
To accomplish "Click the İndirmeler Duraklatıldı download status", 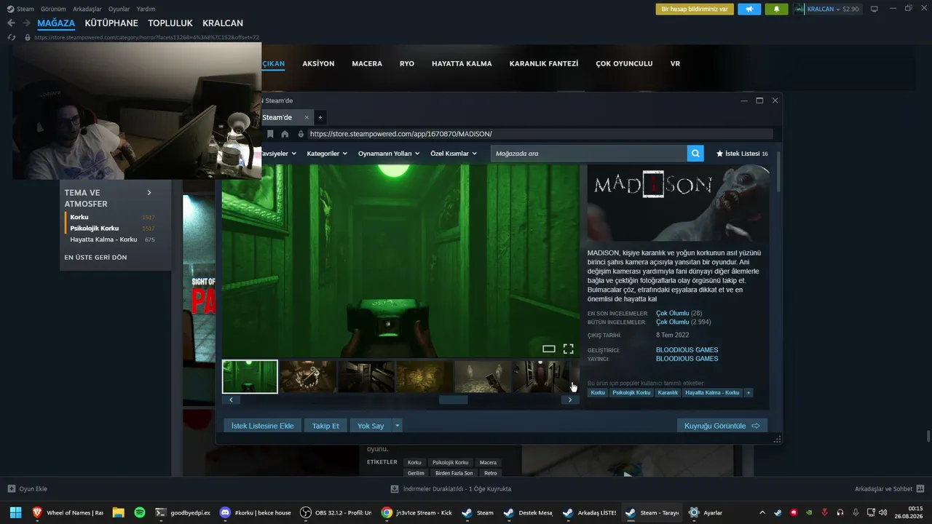I will click(451, 489).
